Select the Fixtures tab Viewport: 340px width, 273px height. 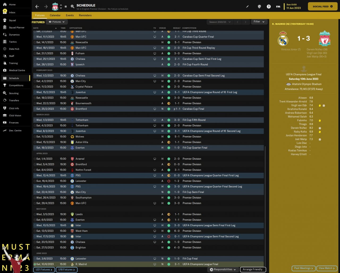pyautogui.click(x=40, y=15)
